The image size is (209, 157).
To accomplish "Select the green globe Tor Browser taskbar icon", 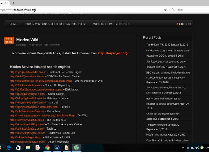I will point(76,148).
